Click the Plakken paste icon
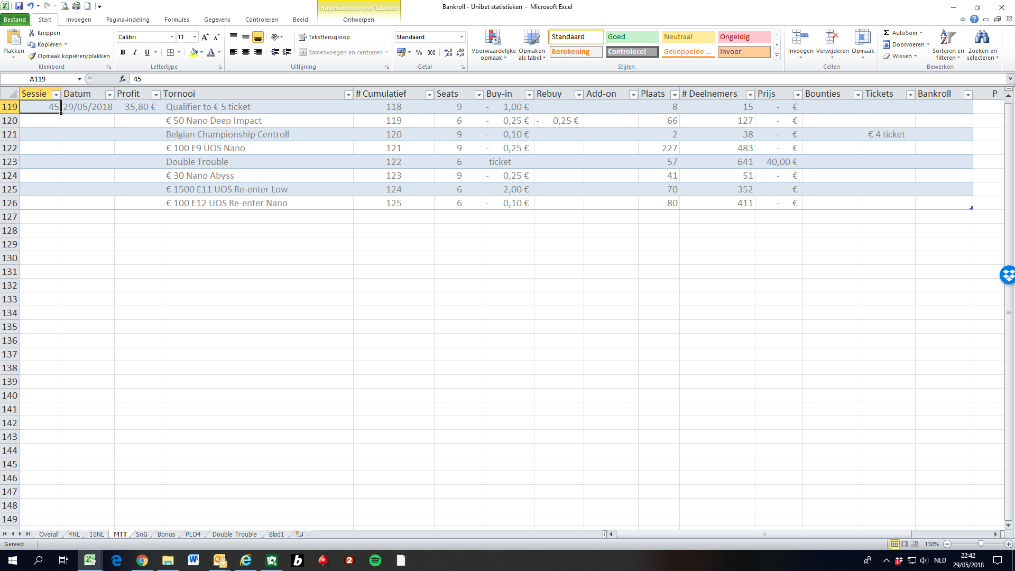Screen dimensions: 1015x571 click(13, 39)
